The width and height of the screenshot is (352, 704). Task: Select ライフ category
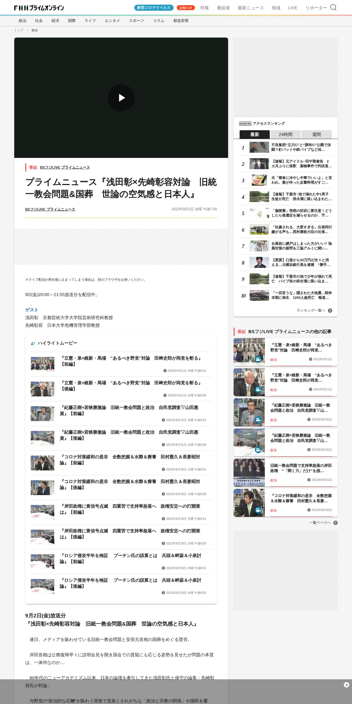click(90, 21)
